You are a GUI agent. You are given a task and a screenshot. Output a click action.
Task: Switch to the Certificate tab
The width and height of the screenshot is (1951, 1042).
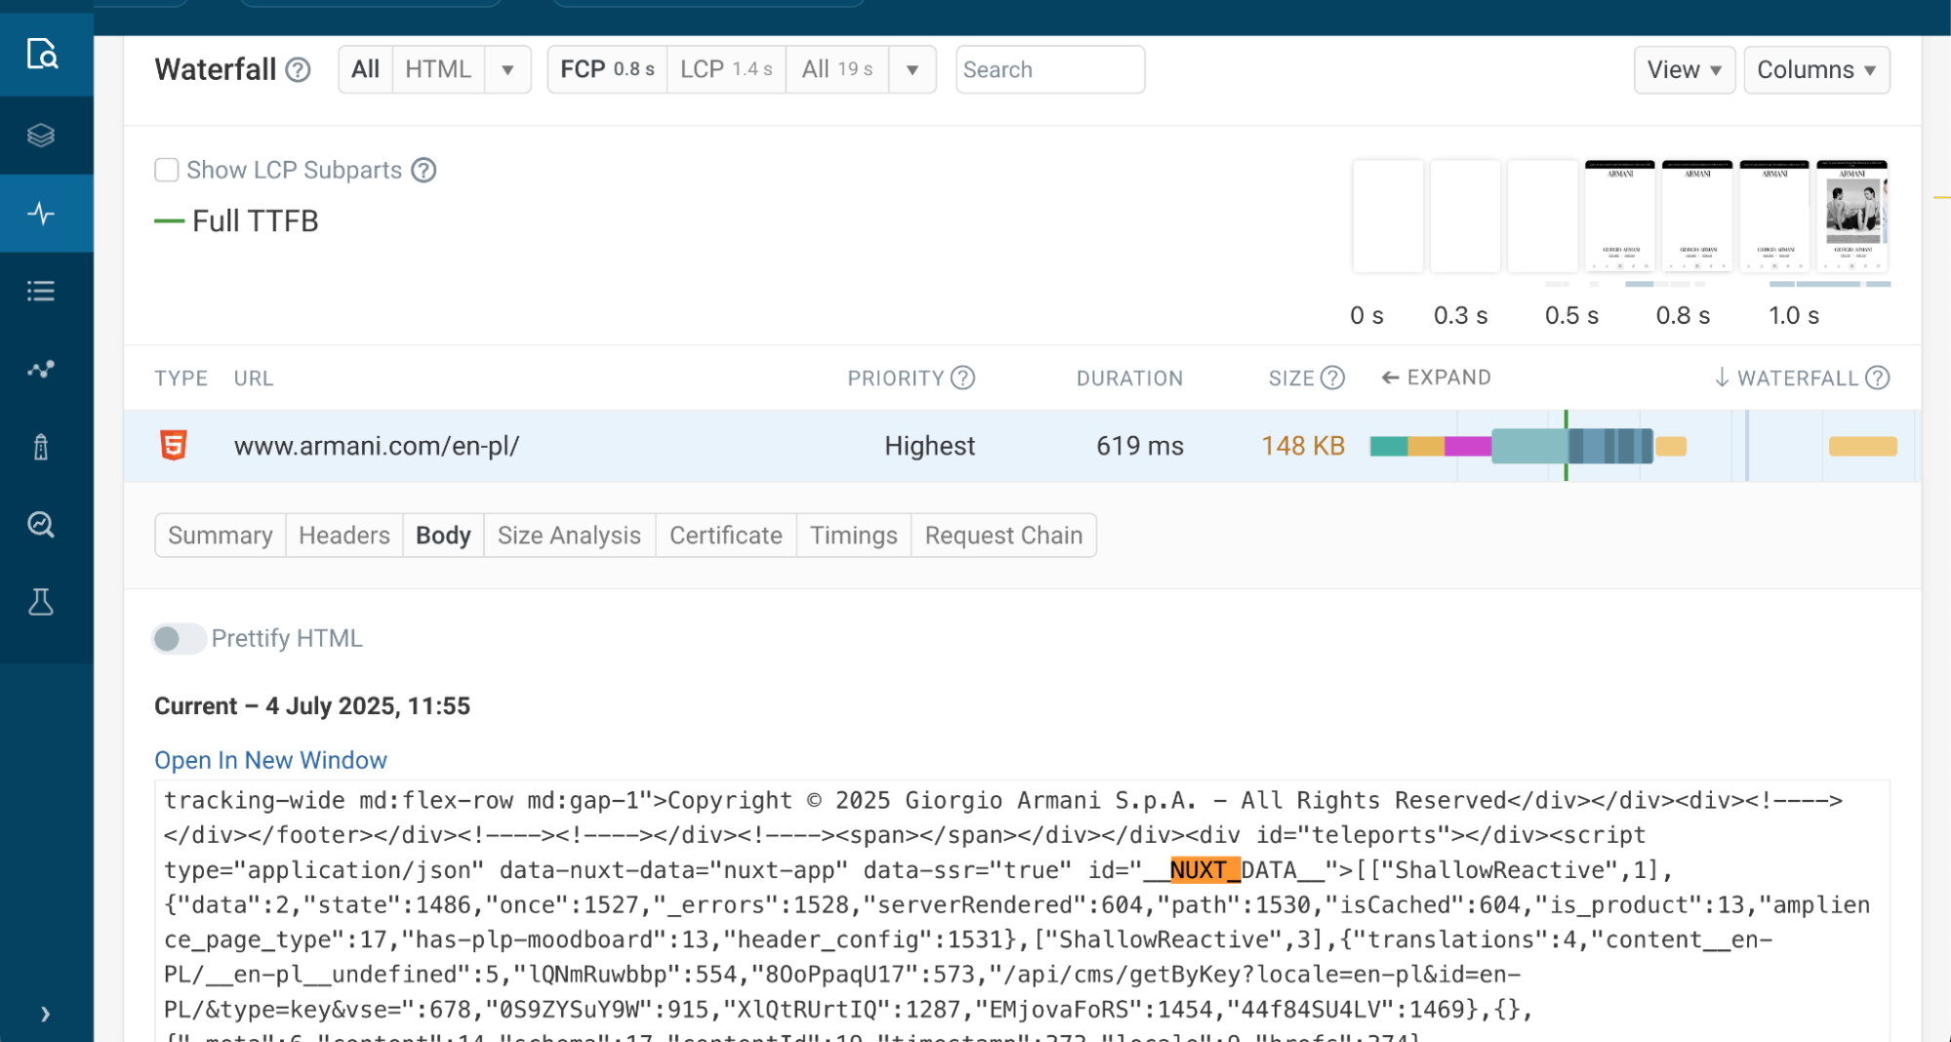pyautogui.click(x=726, y=536)
